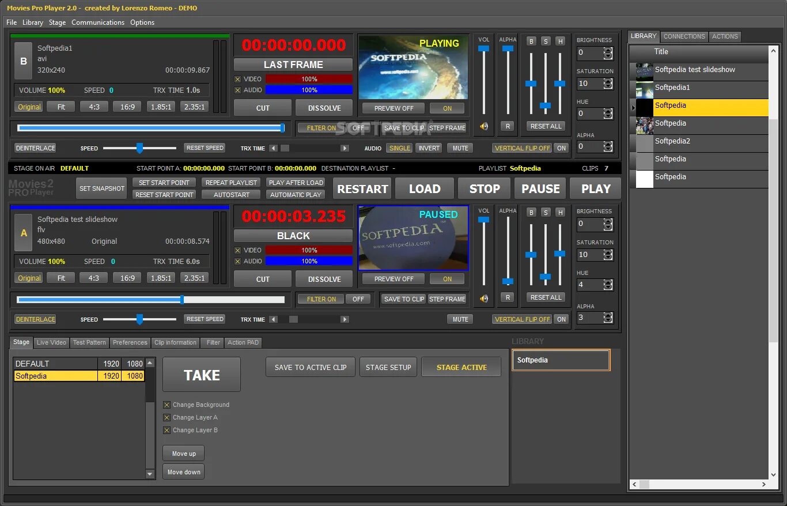Click the PAUSED preview thumbnail of layer A
The width and height of the screenshot is (787, 506).
(413, 238)
